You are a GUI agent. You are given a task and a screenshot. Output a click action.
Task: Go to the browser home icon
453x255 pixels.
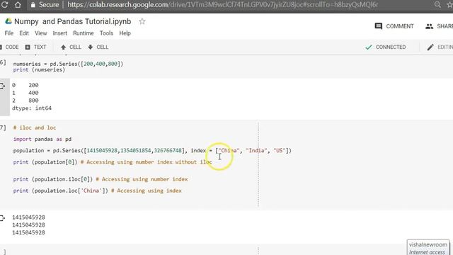click(18, 5)
